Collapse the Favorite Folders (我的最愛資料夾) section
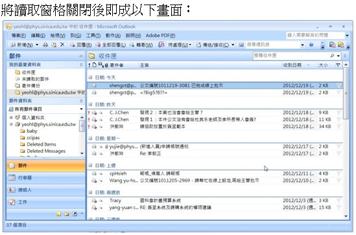Image resolution: width=356 pixels, height=235 pixels. point(81,65)
